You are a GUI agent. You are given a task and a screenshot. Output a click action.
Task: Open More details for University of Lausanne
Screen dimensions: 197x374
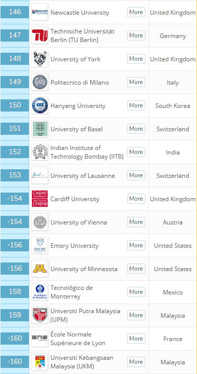(x=136, y=175)
